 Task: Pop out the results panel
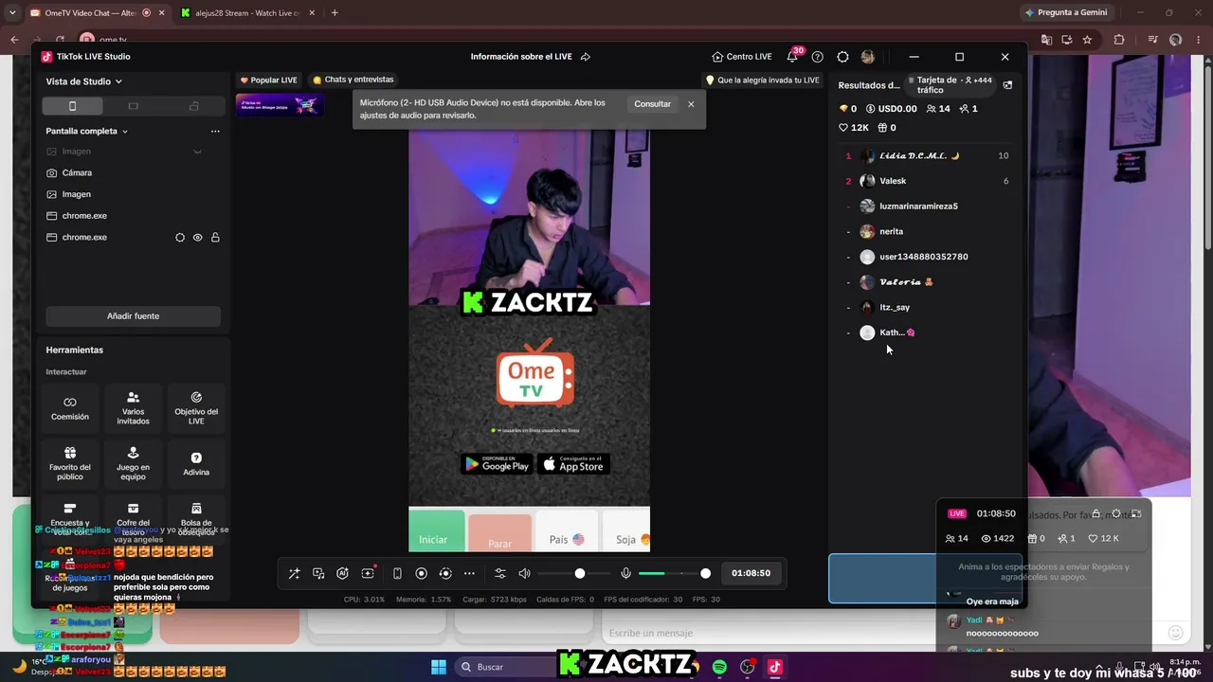click(x=1007, y=85)
